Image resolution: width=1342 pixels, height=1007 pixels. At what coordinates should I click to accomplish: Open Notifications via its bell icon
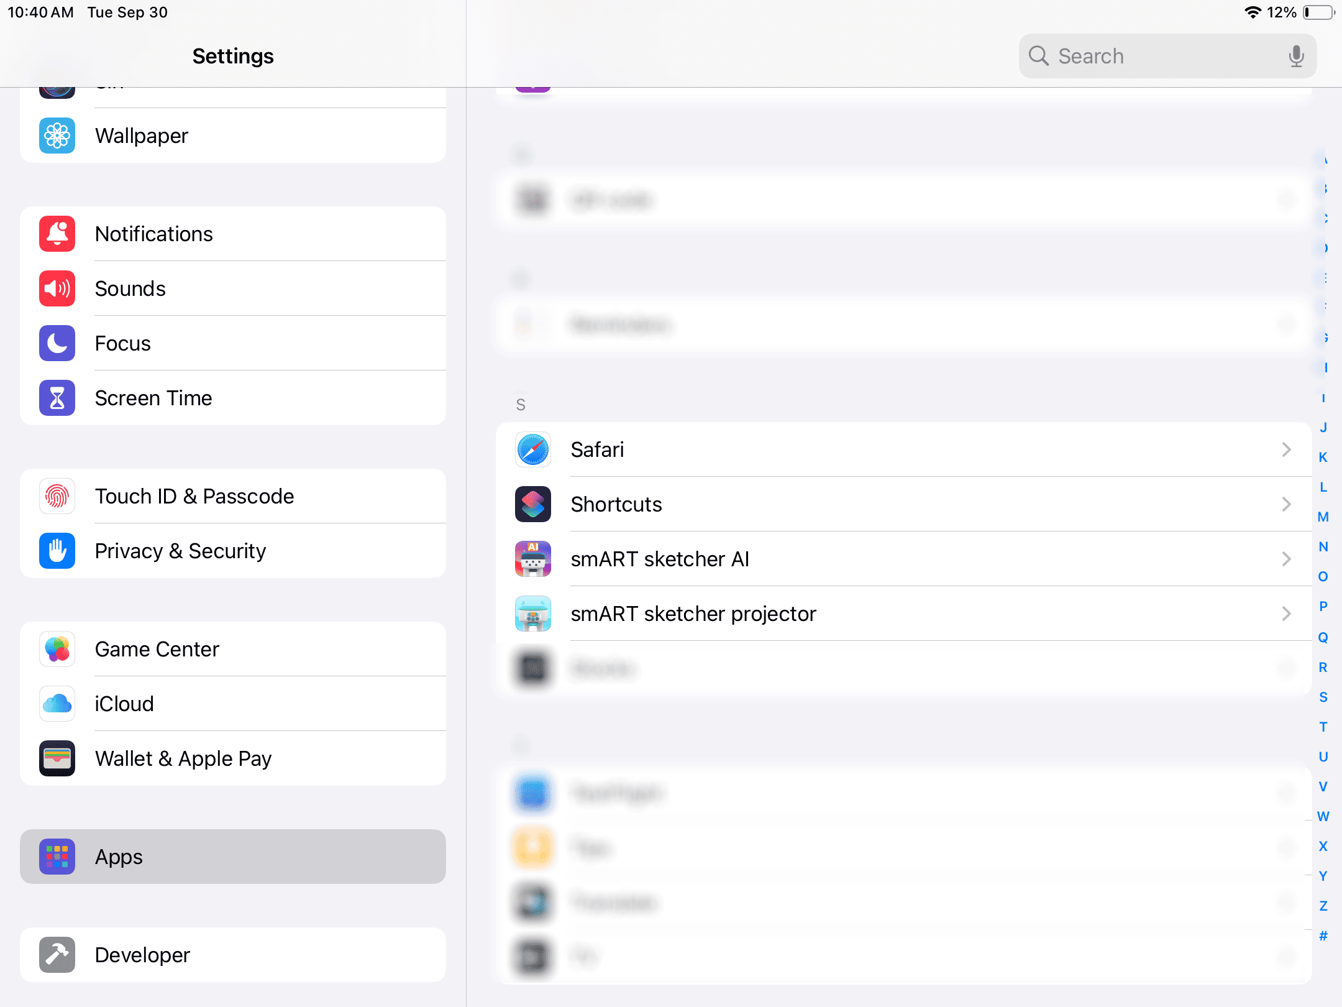[57, 234]
